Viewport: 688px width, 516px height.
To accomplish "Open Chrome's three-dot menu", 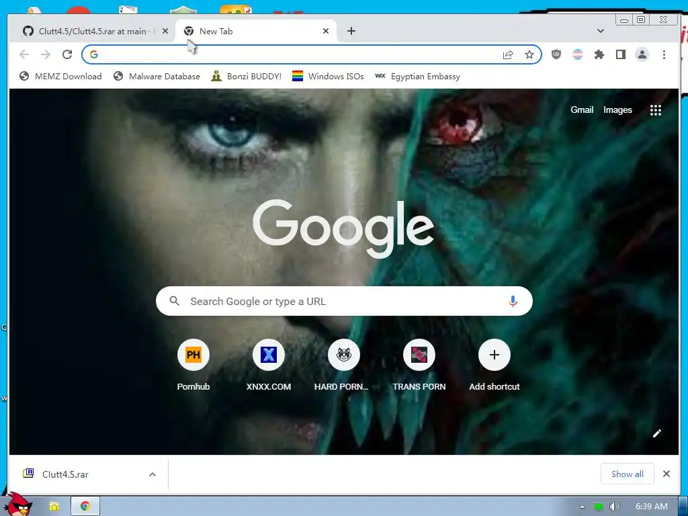I will pyautogui.click(x=664, y=54).
